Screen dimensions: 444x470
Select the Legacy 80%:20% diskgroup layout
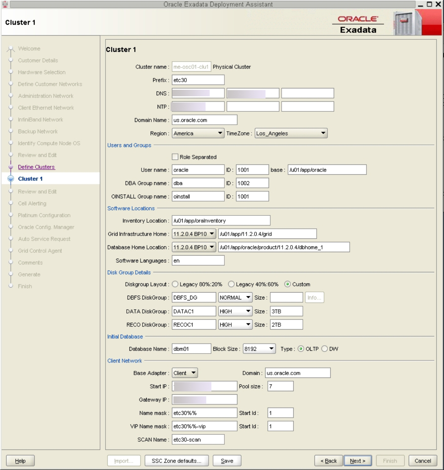click(x=175, y=284)
